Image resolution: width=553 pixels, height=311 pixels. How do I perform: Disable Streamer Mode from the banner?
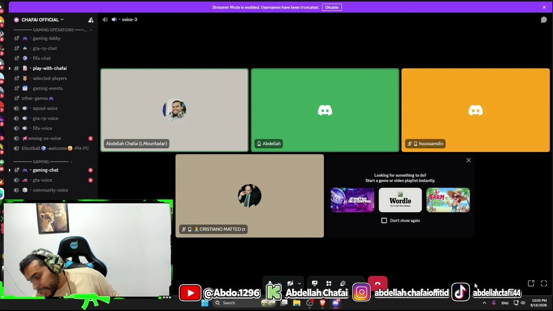tap(332, 7)
